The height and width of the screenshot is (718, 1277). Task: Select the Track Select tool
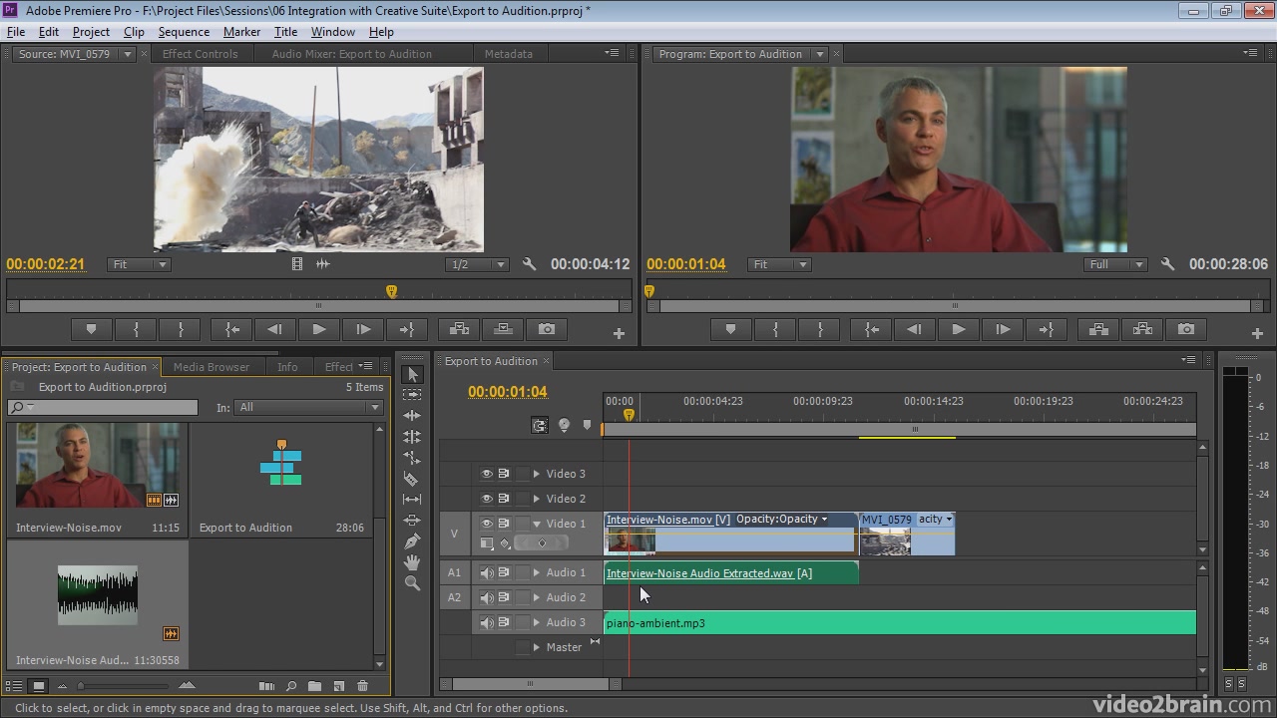click(412, 395)
